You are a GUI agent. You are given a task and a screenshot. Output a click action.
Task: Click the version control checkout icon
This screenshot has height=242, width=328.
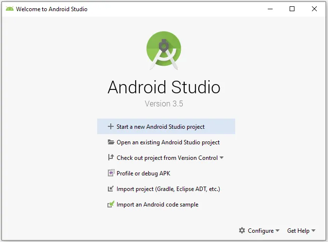(x=111, y=157)
